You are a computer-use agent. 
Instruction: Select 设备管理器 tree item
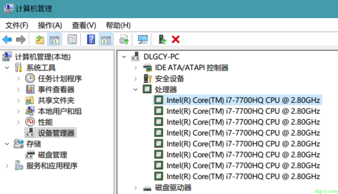coord(56,133)
